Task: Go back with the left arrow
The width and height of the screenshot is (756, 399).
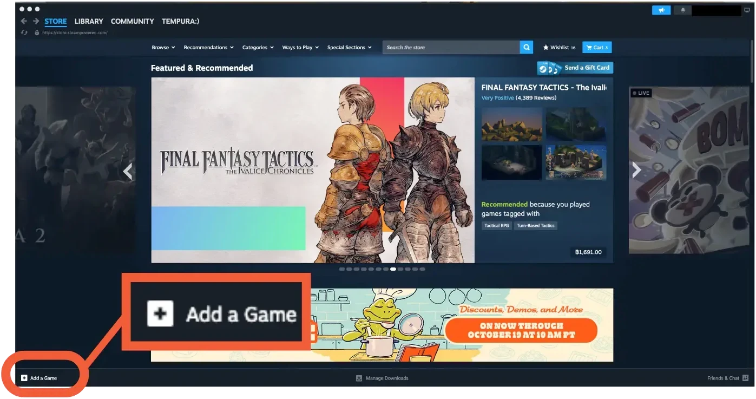Action: [24, 21]
